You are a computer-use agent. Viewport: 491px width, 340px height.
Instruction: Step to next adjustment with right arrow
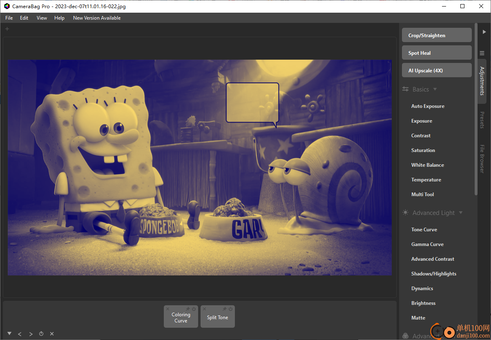pyautogui.click(x=31, y=334)
